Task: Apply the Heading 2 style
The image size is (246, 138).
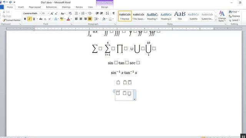Action: tap(166, 16)
